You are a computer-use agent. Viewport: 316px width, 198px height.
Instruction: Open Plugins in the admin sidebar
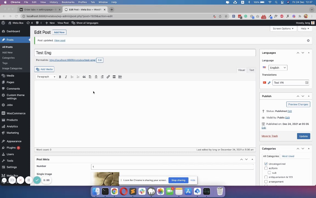point(15,148)
